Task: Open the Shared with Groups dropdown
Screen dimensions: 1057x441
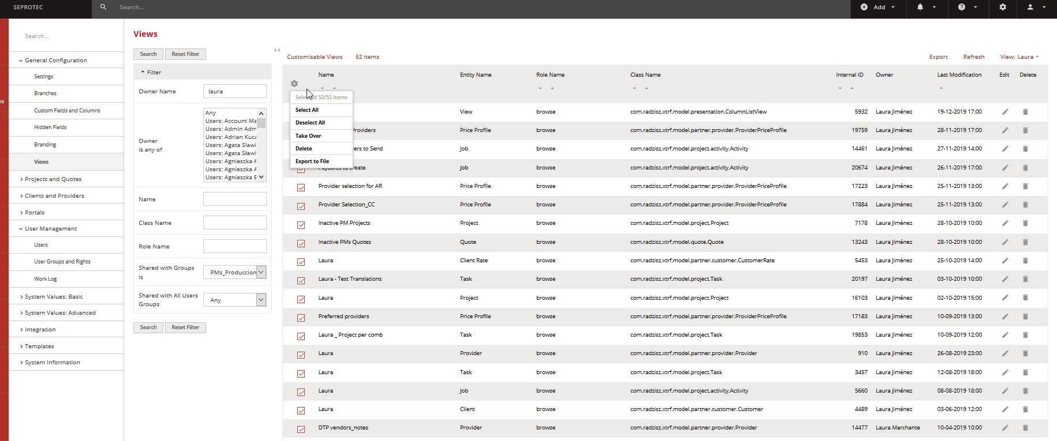Action: [234, 272]
